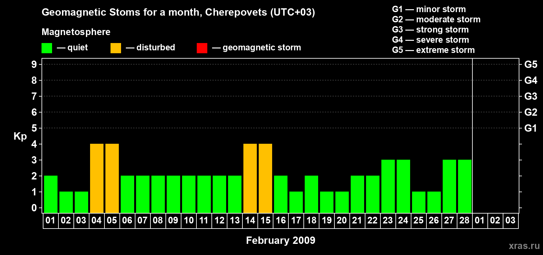
Task: Click the red geomagnetic storm legend swatch
Action: pos(202,48)
